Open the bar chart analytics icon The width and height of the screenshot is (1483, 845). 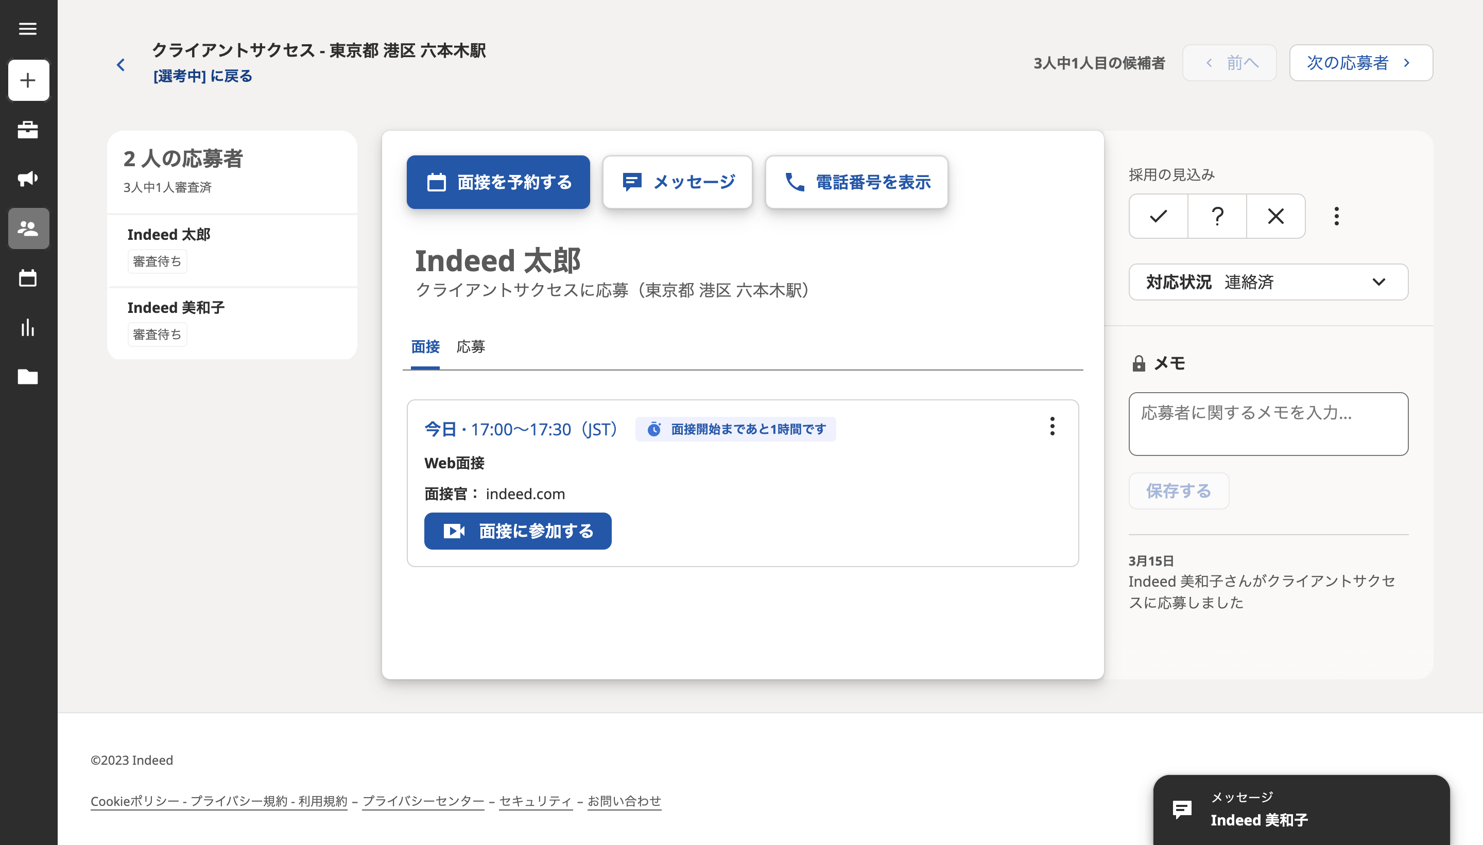click(28, 327)
